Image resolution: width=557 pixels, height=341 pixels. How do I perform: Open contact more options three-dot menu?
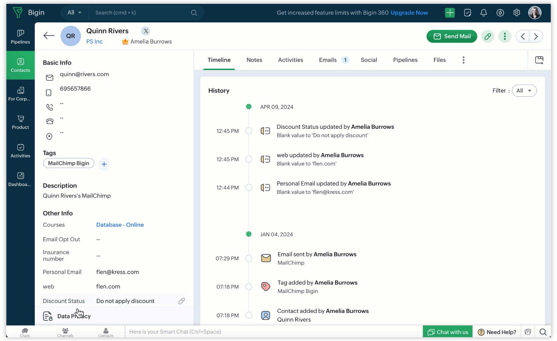click(505, 36)
